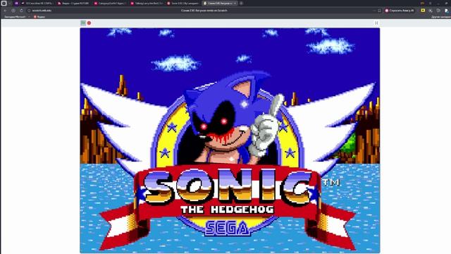451x254 pixels.
Task: Switch to the Talking Larry the Bird tab
Action: point(147,3)
